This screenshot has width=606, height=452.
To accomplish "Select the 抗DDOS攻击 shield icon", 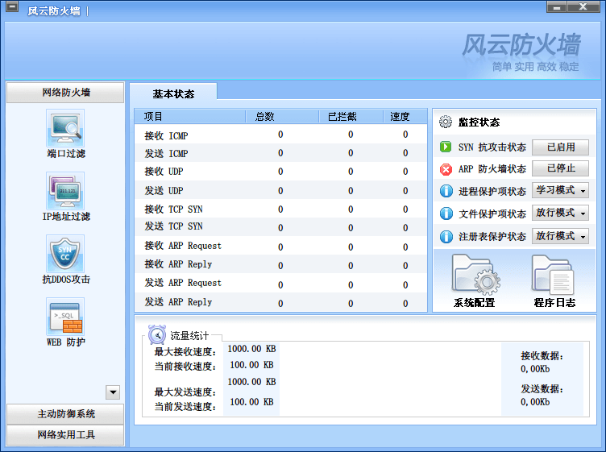I will point(65,255).
